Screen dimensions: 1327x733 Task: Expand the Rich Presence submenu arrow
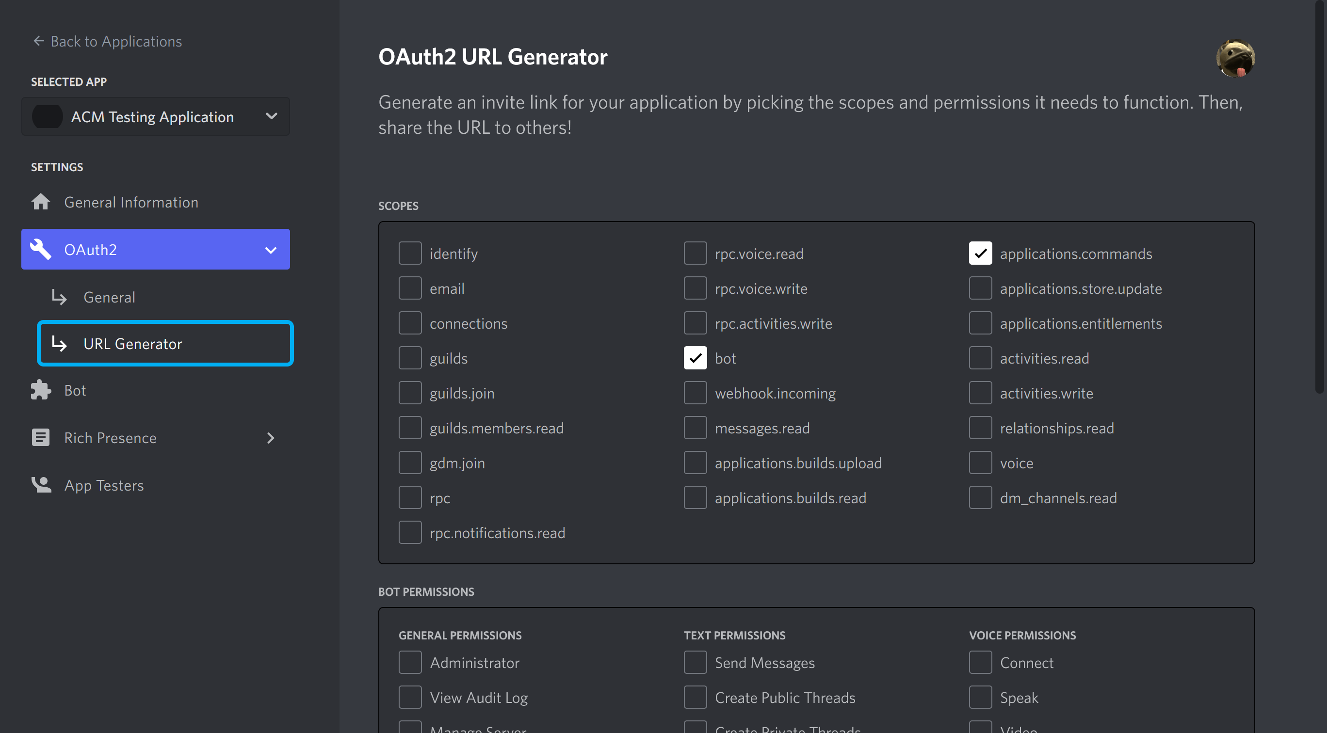point(271,438)
